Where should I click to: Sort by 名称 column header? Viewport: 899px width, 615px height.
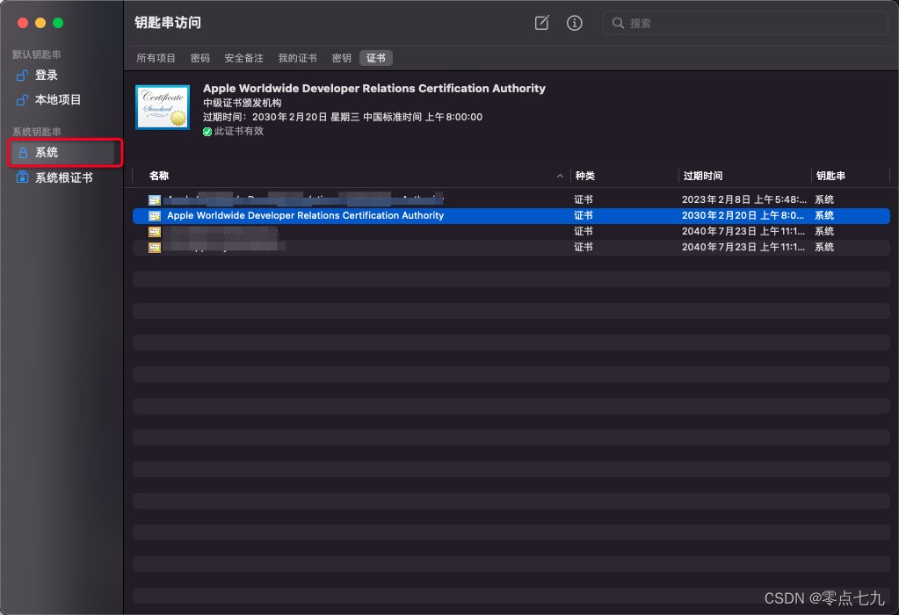[159, 176]
